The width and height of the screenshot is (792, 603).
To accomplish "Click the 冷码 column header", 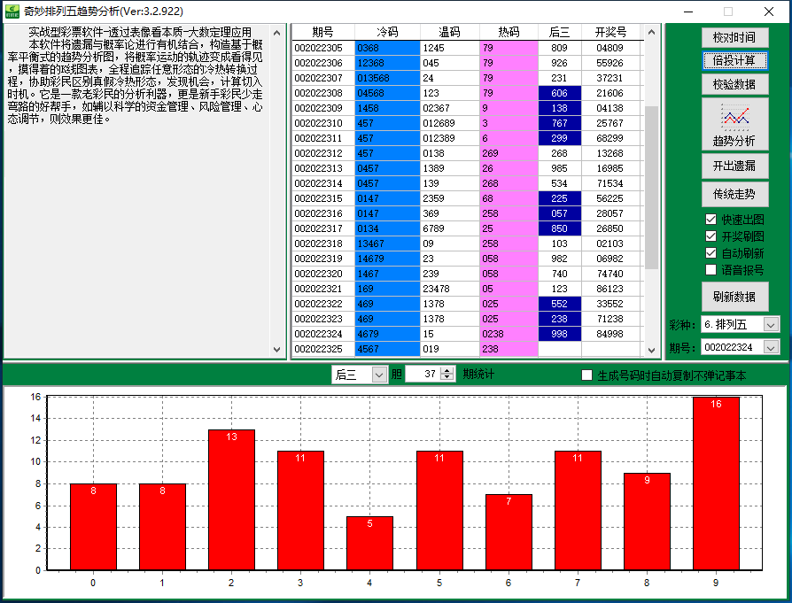I will 387,32.
